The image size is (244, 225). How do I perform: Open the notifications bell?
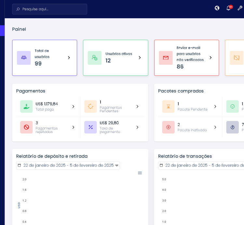[228, 8]
